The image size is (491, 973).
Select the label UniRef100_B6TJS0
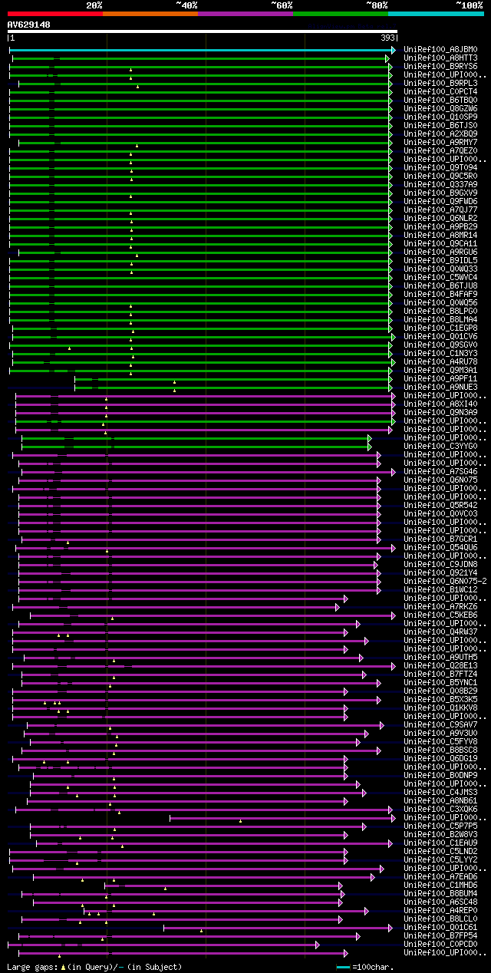tap(441, 126)
